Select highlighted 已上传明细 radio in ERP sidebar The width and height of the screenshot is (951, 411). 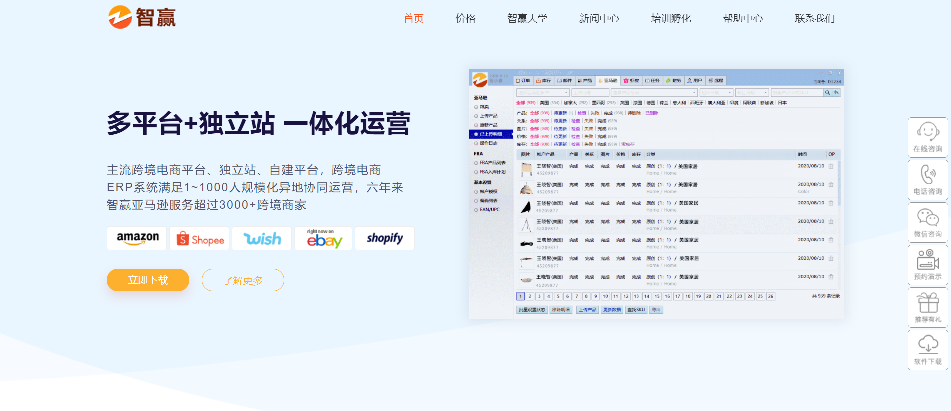[x=476, y=134]
